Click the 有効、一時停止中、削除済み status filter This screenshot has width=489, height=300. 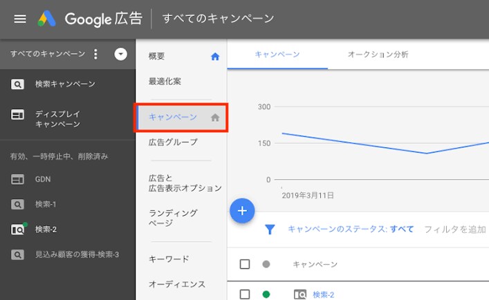point(59,156)
